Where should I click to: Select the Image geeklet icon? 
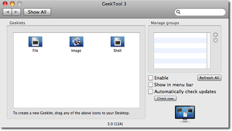(x=76, y=42)
